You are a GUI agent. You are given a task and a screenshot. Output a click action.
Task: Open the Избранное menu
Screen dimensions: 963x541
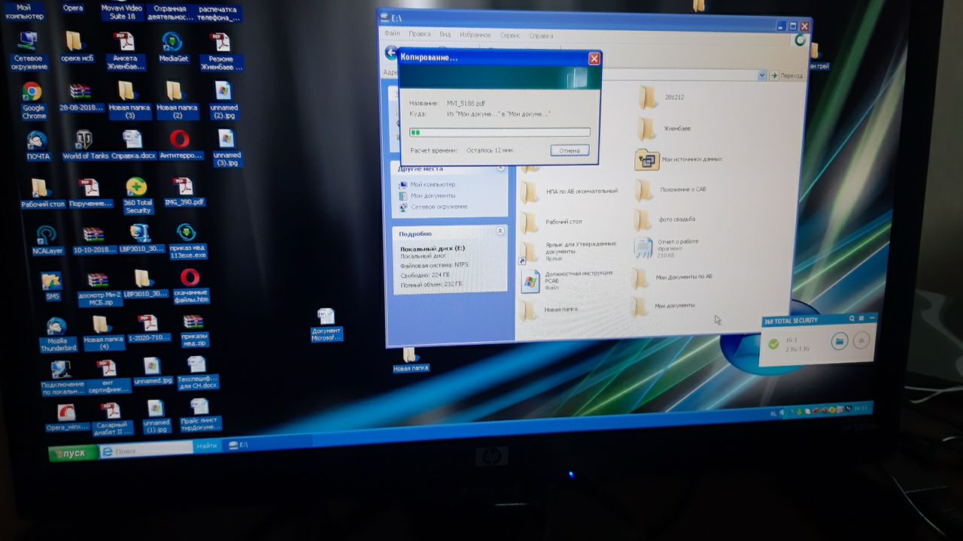click(475, 35)
